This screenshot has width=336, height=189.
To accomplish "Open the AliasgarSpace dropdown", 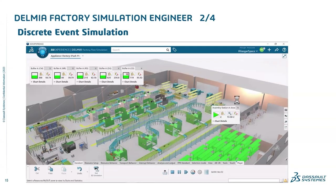I will (248, 51).
